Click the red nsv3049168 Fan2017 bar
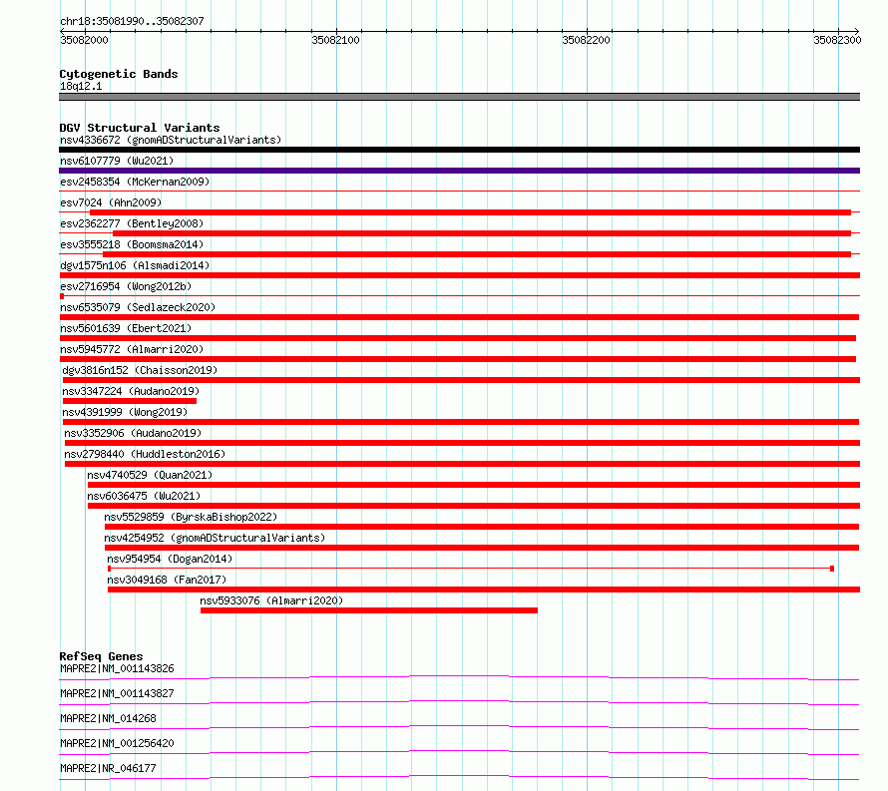The image size is (888, 791). pos(484,590)
